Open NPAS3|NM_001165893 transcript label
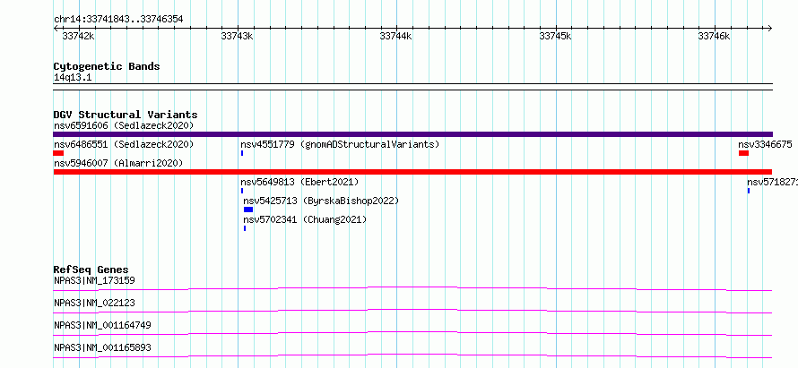This screenshot has width=798, height=368. [102, 347]
